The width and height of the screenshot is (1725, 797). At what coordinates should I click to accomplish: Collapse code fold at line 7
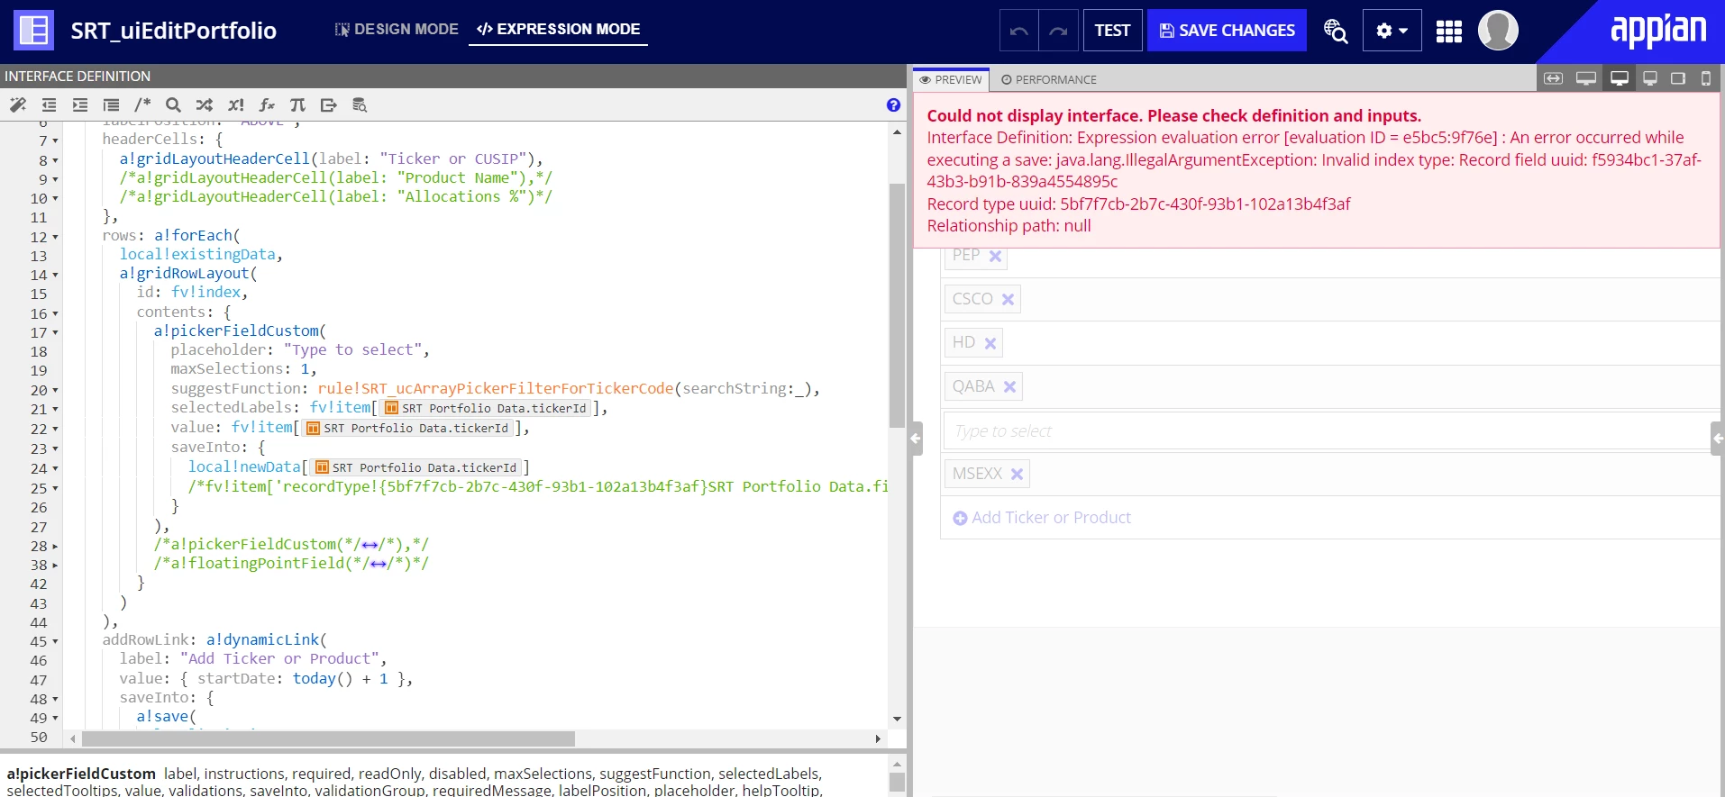[x=55, y=141]
